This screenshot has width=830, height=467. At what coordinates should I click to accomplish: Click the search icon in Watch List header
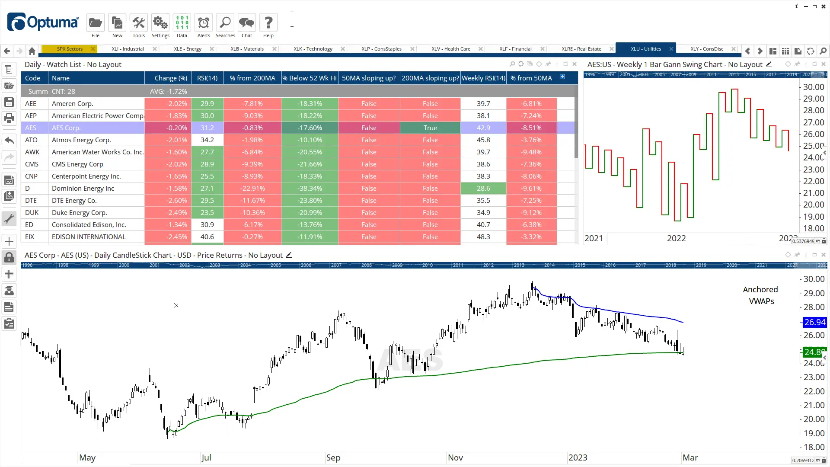pos(512,64)
